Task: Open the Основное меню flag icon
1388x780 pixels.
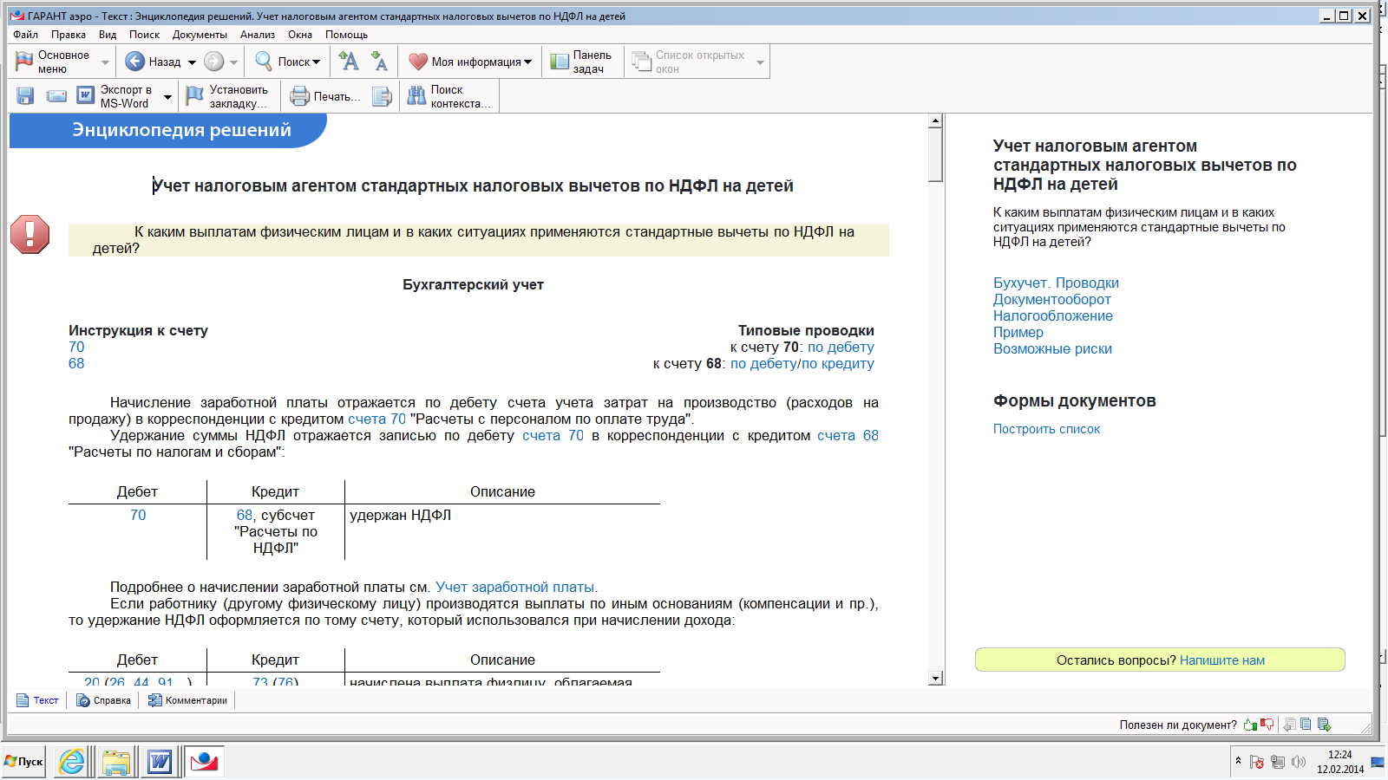Action: click(24, 62)
